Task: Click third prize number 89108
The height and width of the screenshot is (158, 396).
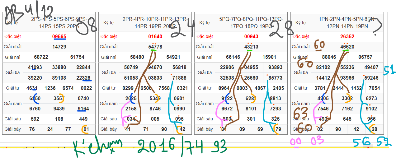Action: (59, 78)
